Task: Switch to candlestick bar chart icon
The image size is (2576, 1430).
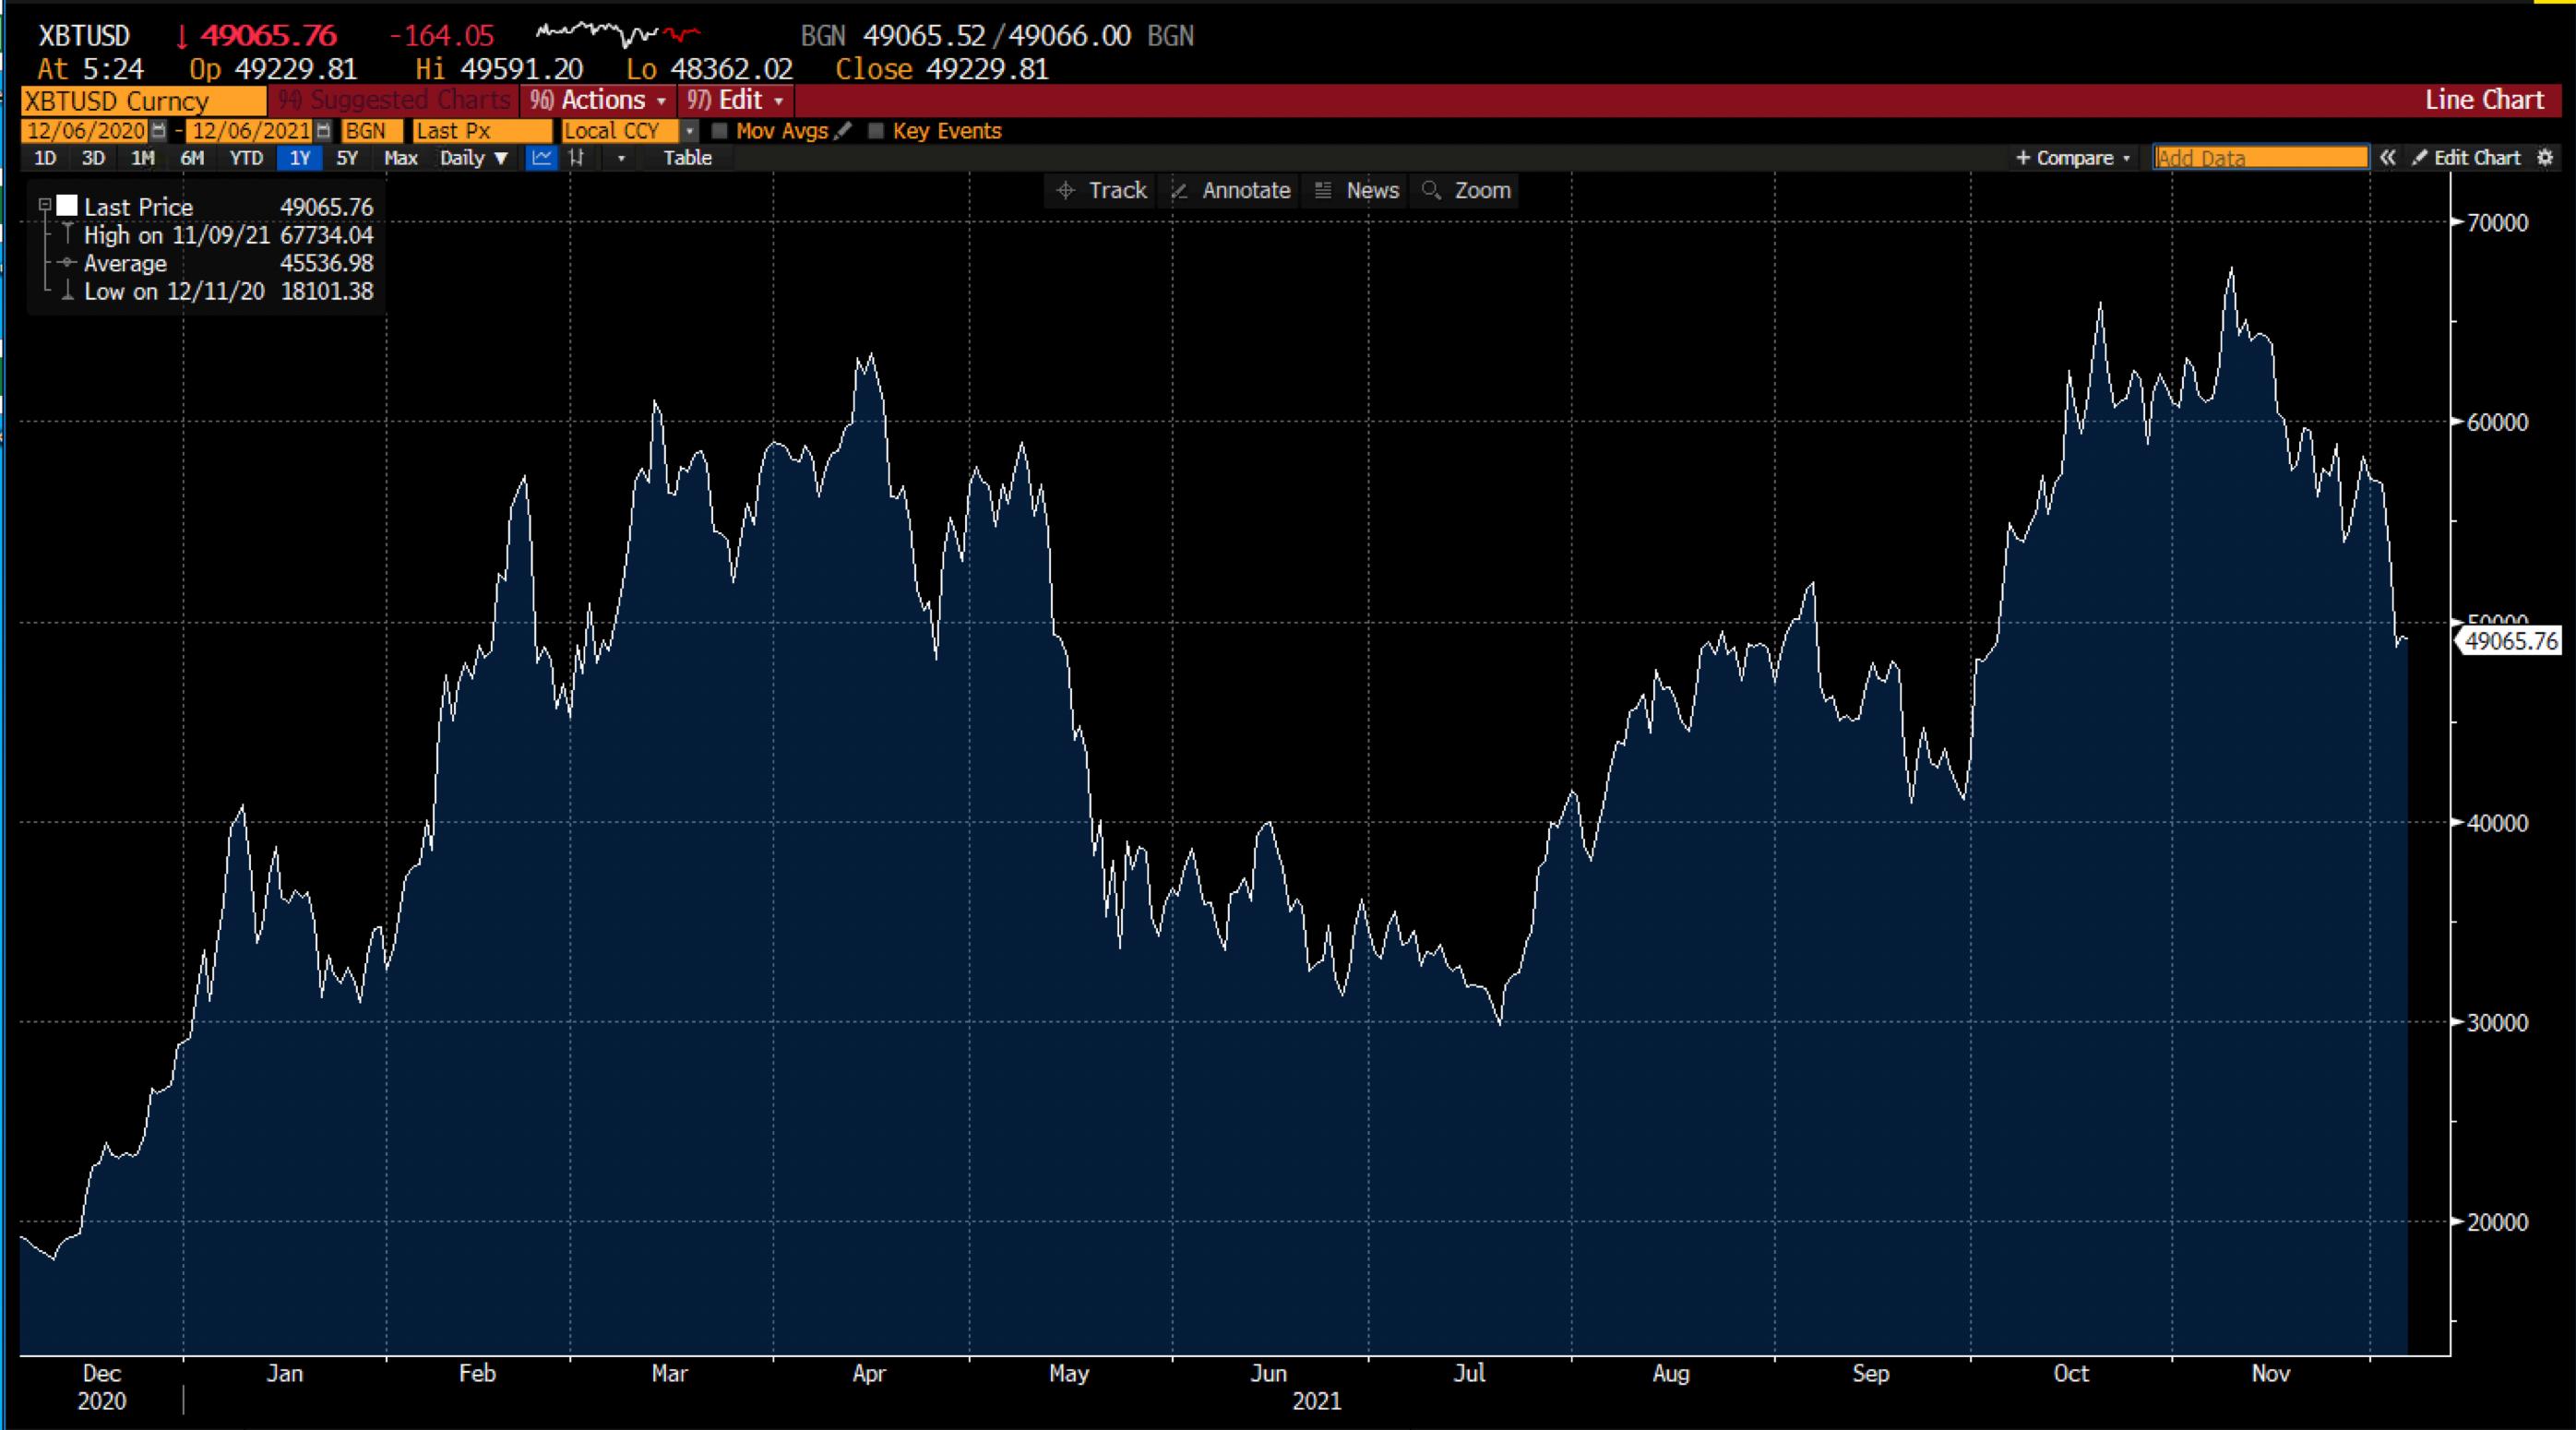Action: coord(577,158)
